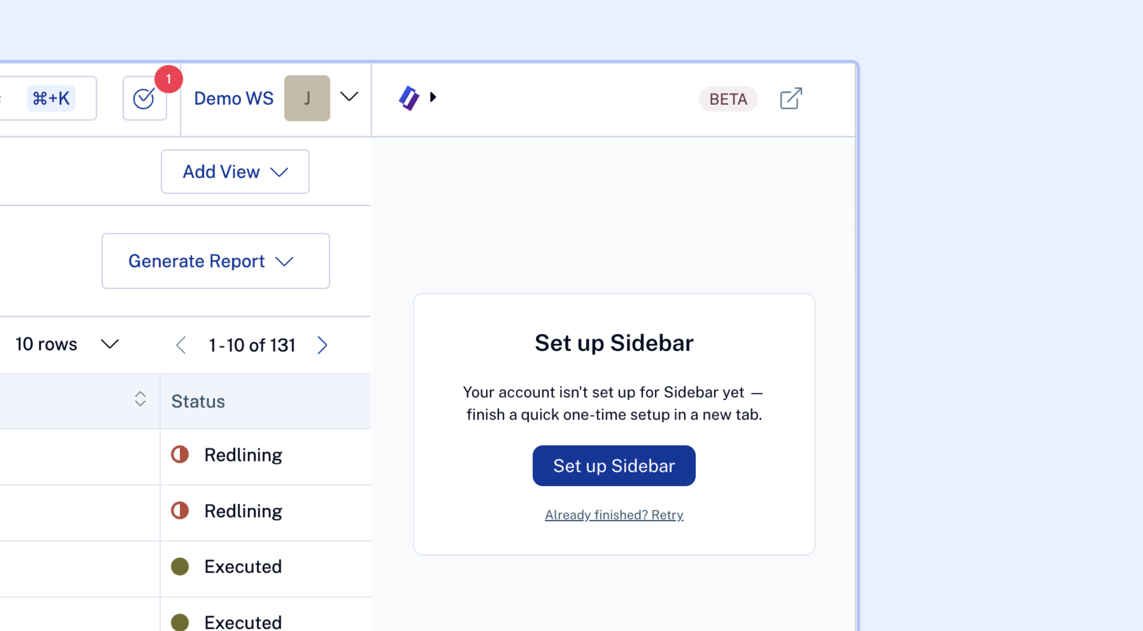The image size is (1143, 631).
Task: Expand the Generate Report dropdown
Action: pos(216,261)
